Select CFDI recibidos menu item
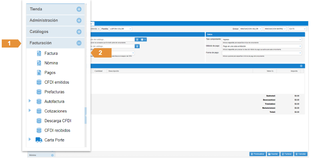Viewport: 311px width, 160px height. (57, 130)
